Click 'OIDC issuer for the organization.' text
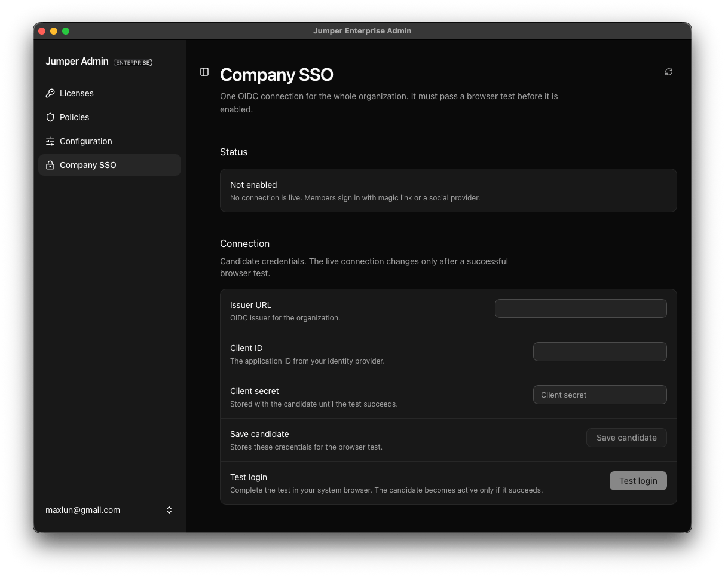The height and width of the screenshot is (577, 725). pos(285,318)
